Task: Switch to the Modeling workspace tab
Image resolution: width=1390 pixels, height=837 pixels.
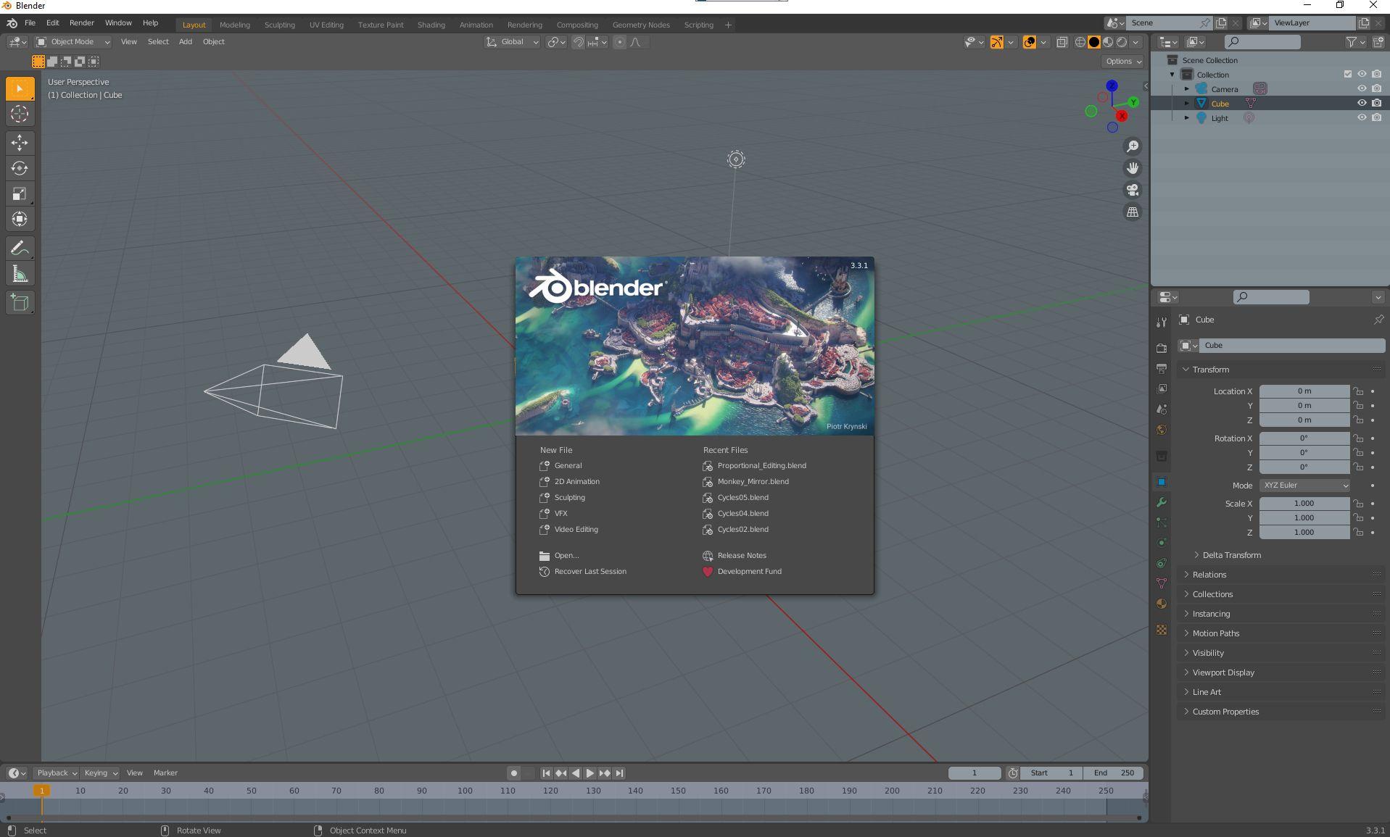Action: (235, 25)
